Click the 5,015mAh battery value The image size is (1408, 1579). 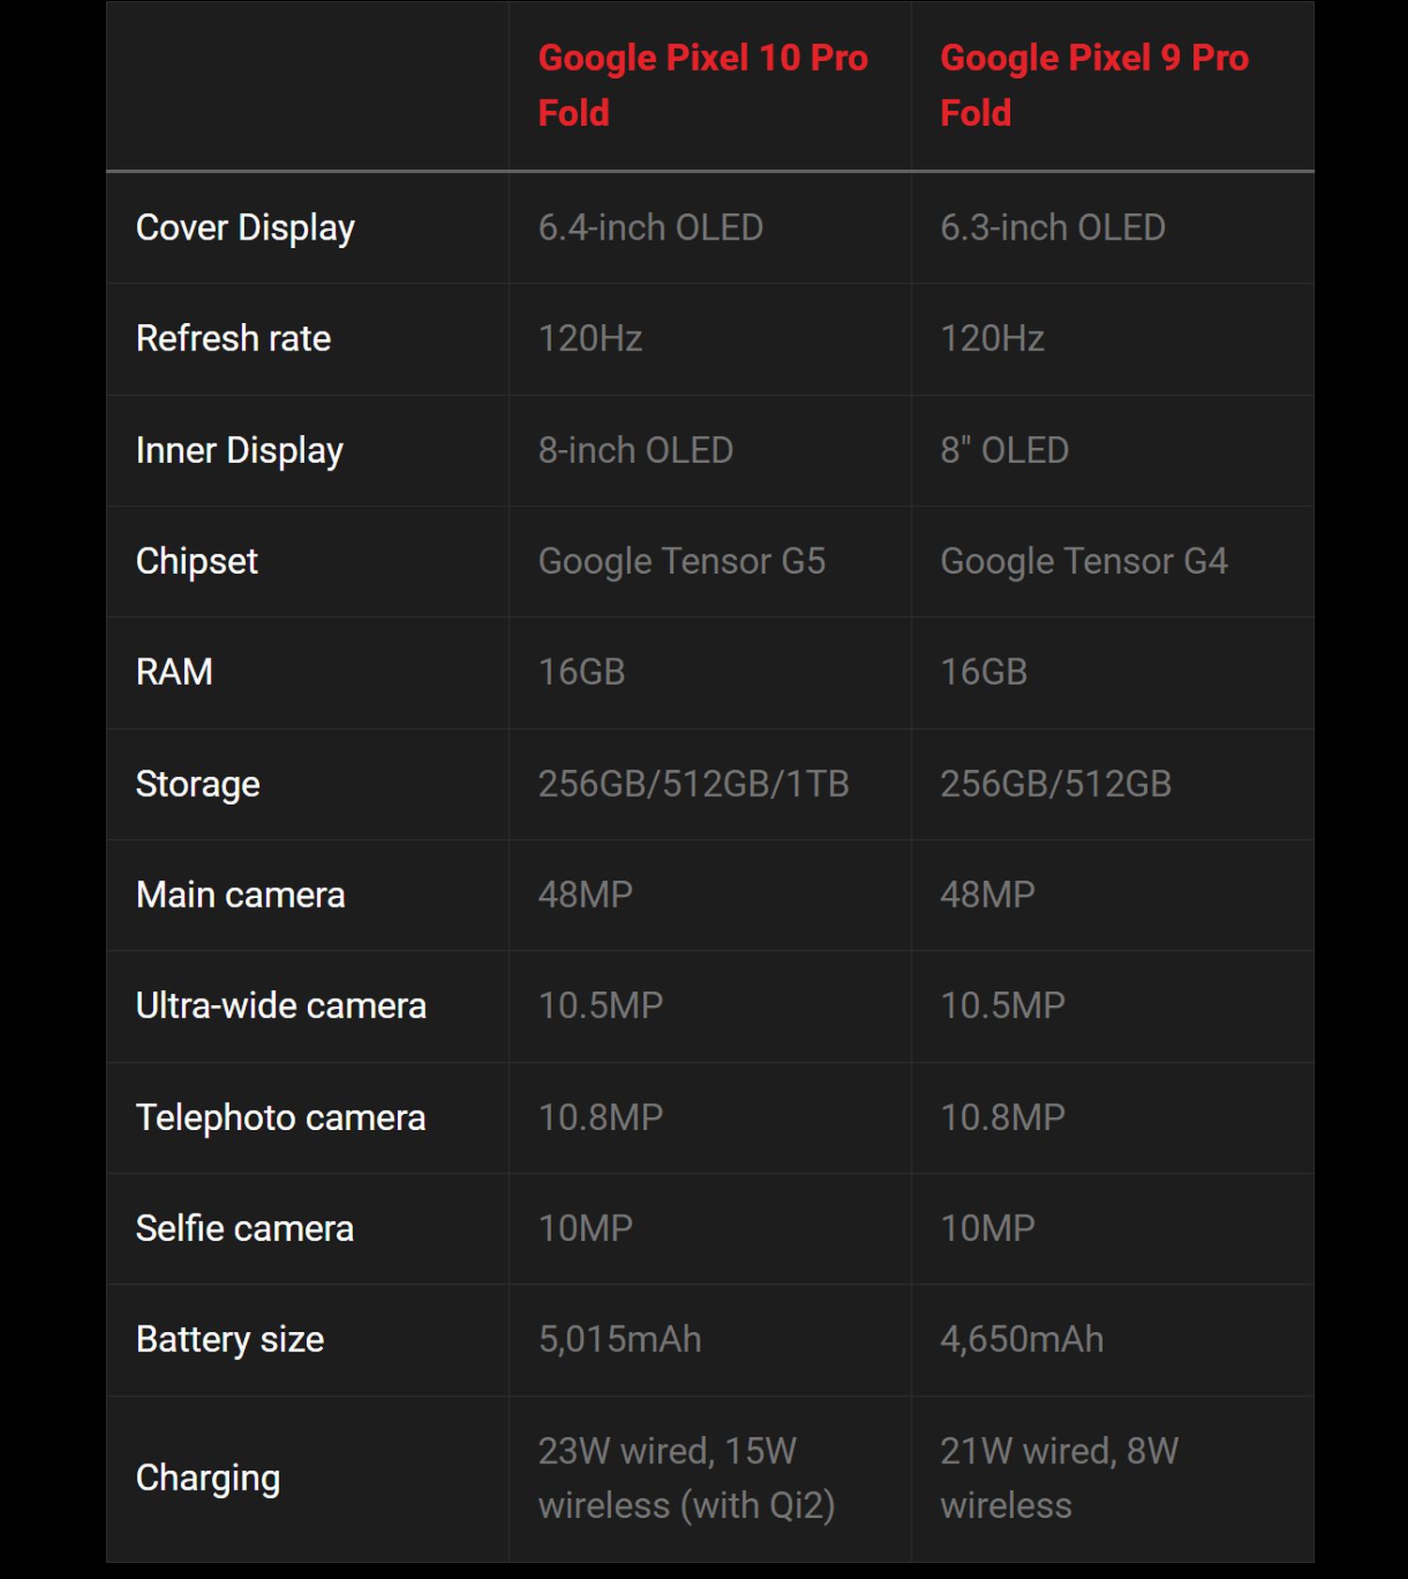620,1339
